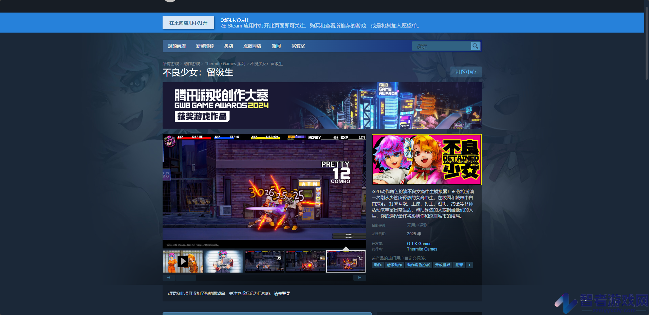
Task: Click the 无用户评测 review text
Action: (417, 225)
